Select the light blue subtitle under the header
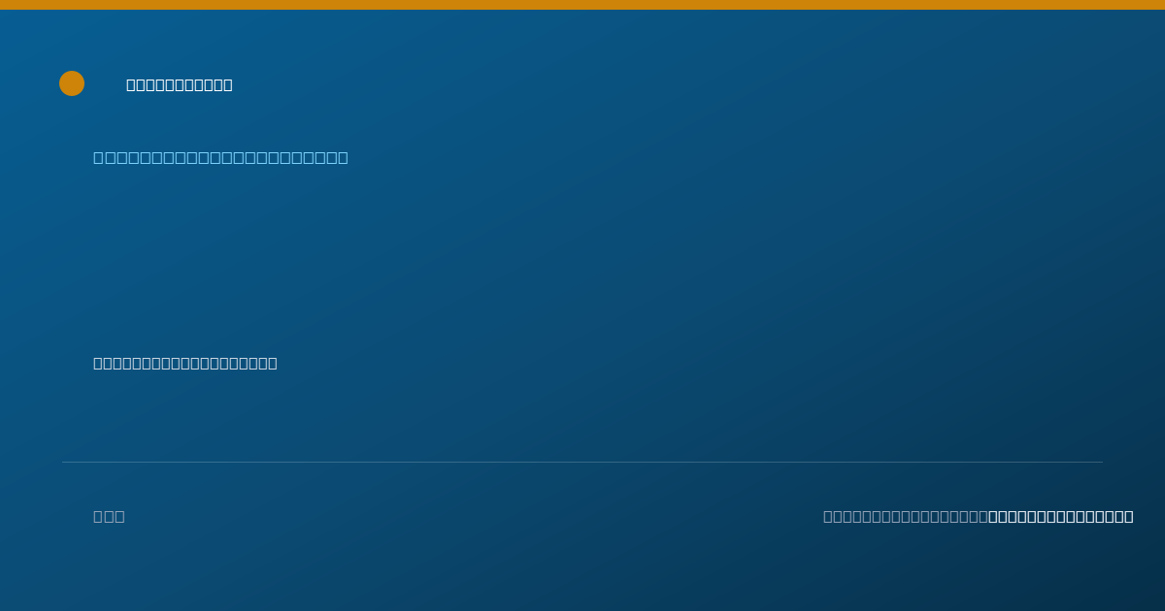Viewport: 1165px width, 611px height. point(220,157)
